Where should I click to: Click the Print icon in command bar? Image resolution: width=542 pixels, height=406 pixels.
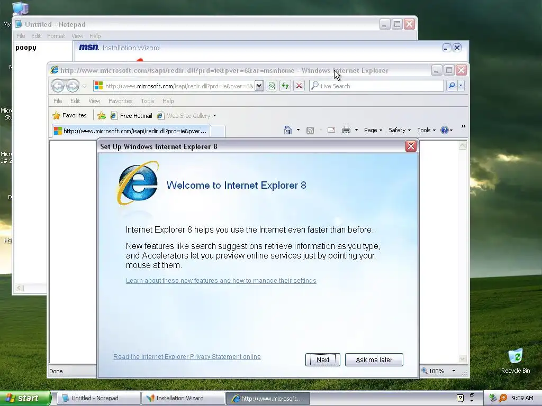346,130
